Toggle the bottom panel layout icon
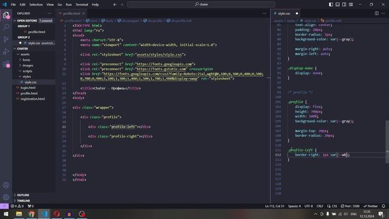 pos(338,4)
